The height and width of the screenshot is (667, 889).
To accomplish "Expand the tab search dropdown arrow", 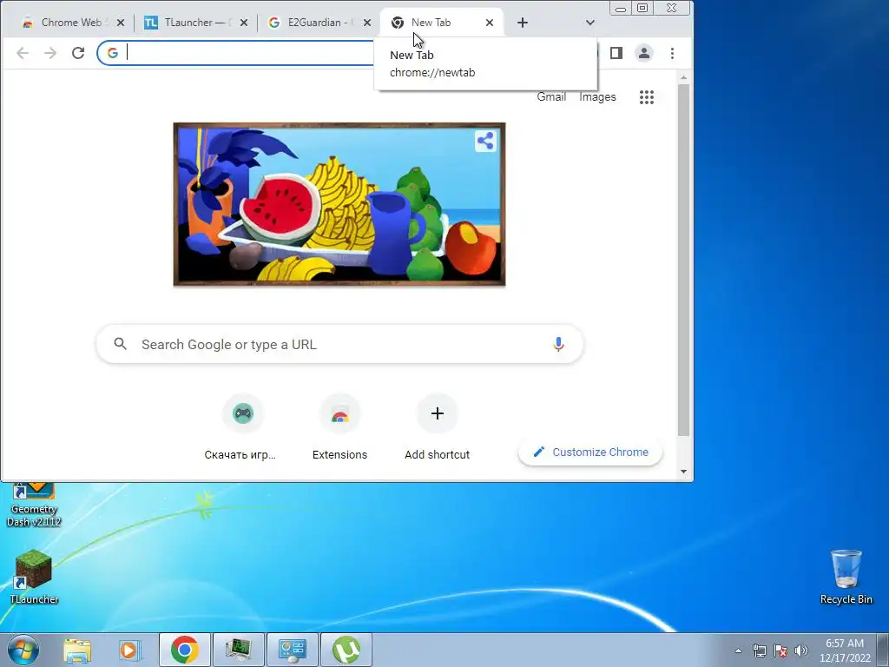I will tap(590, 23).
